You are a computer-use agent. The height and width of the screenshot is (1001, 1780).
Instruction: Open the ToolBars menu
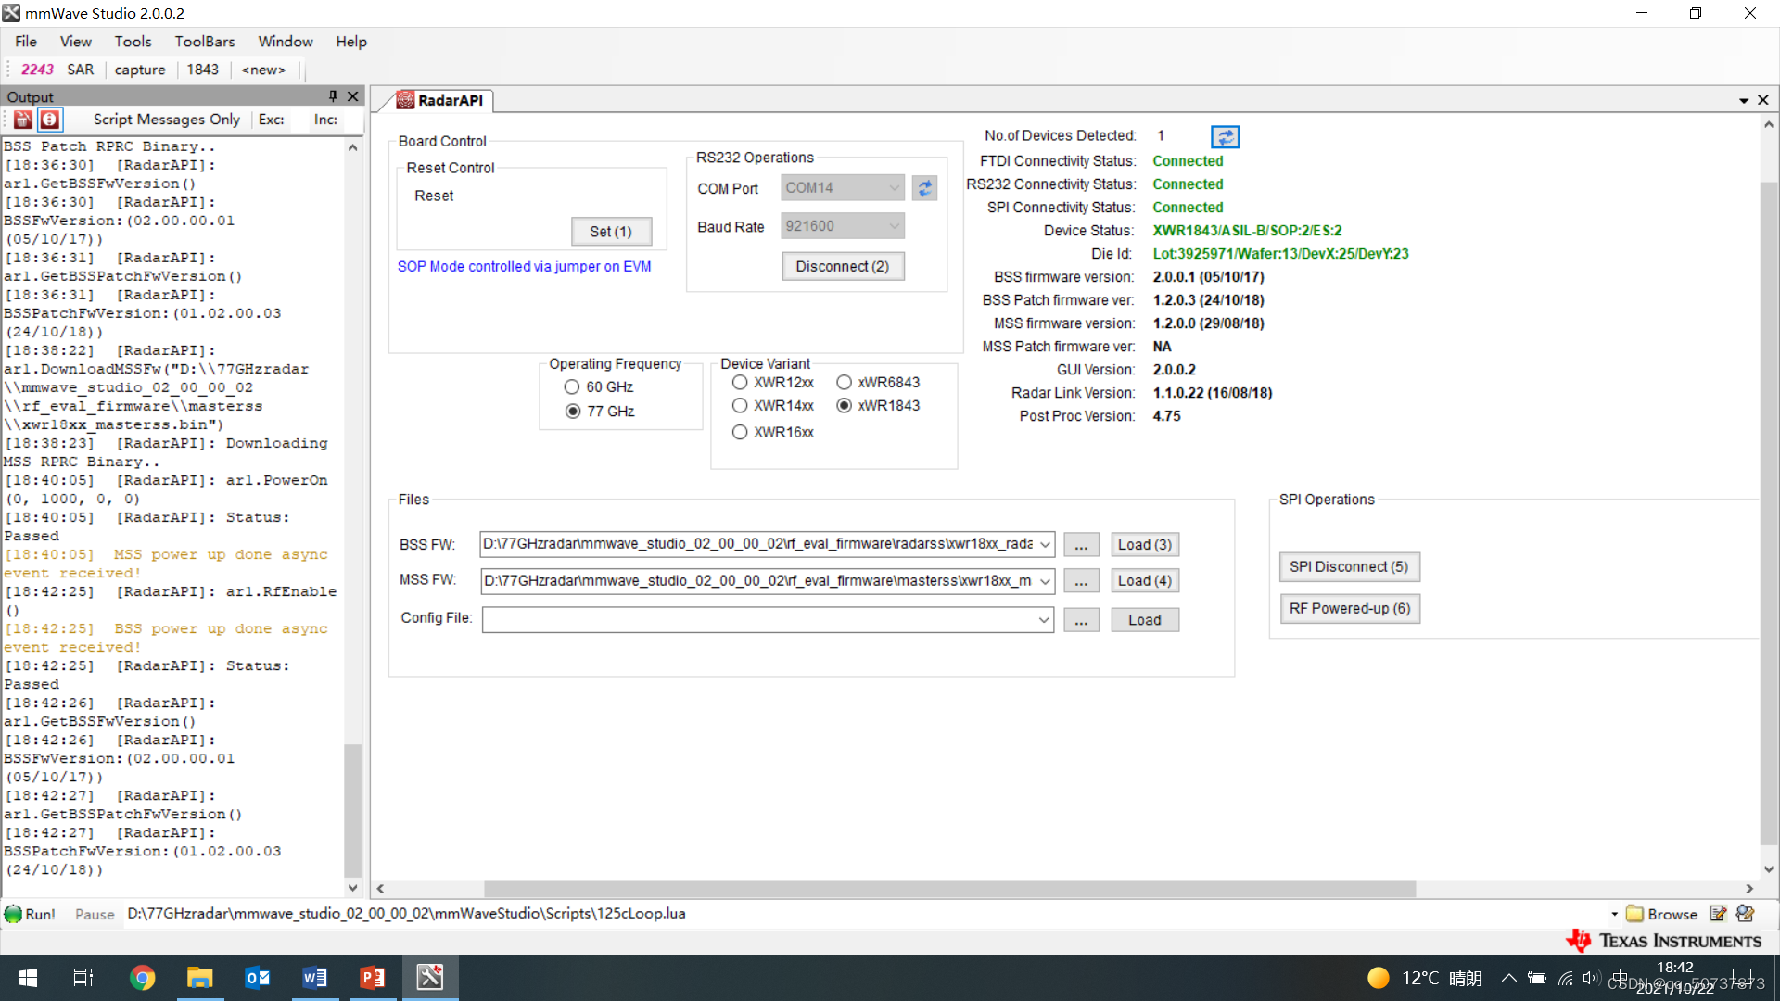[x=204, y=42]
